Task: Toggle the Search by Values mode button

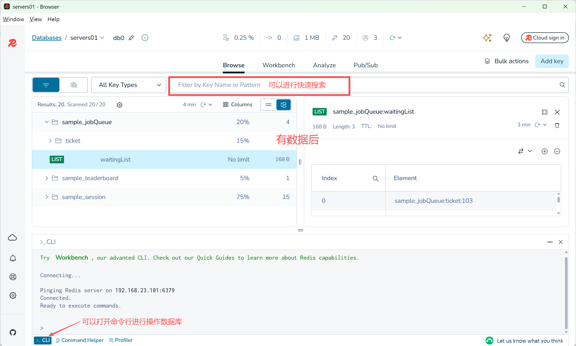Action: 74,85
